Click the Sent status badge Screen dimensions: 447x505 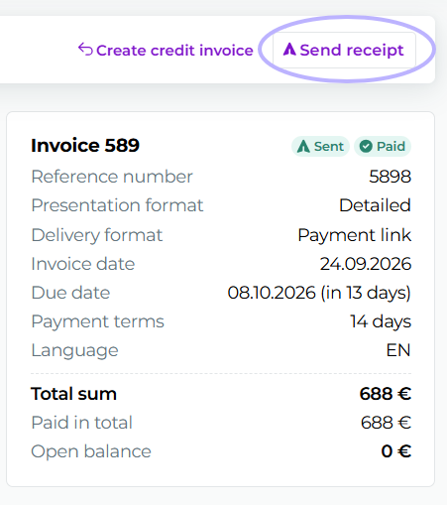click(x=320, y=146)
